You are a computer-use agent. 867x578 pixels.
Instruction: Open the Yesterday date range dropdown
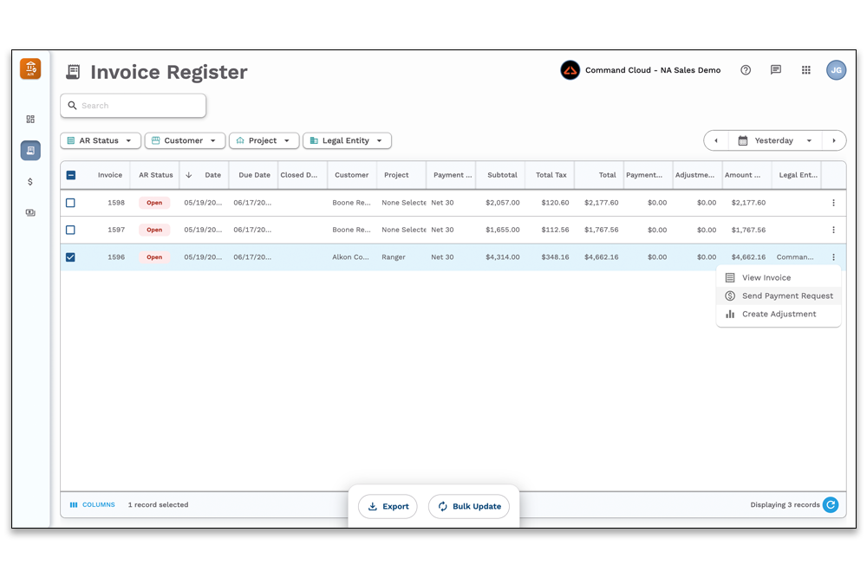click(x=775, y=140)
